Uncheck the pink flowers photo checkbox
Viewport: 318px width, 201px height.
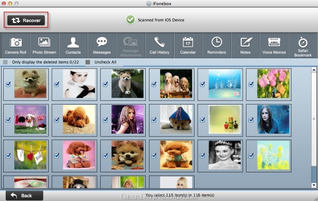pos(251,84)
